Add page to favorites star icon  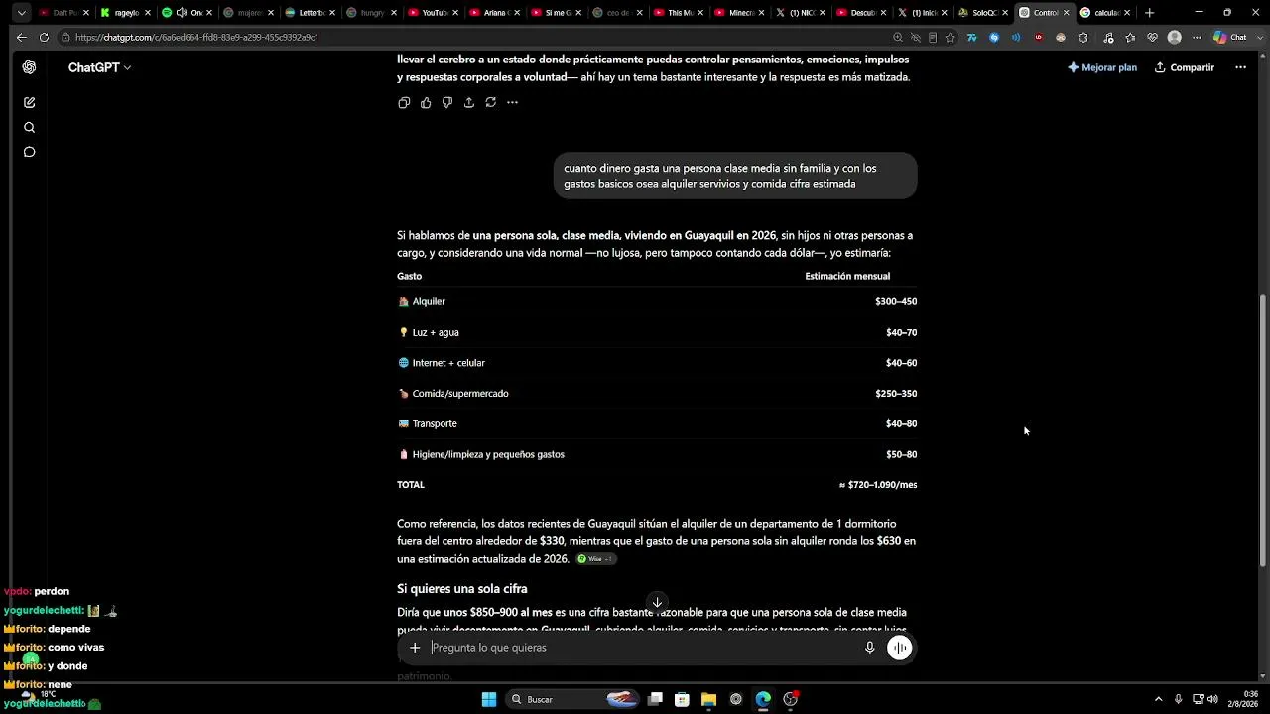click(951, 37)
